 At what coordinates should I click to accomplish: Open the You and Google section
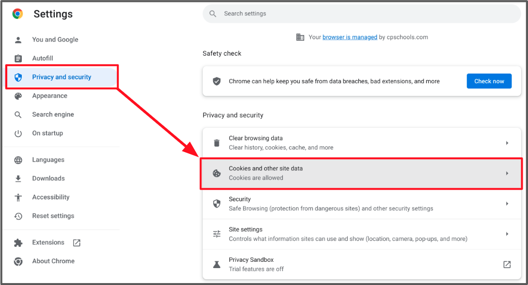point(54,40)
